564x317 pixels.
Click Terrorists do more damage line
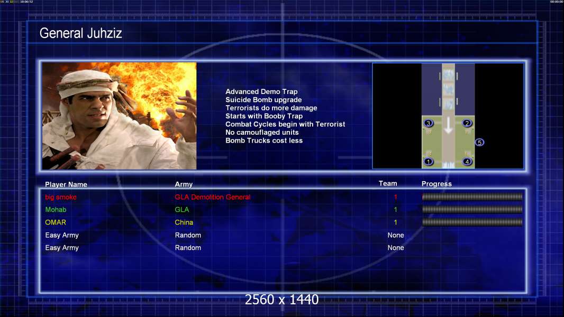click(x=271, y=108)
